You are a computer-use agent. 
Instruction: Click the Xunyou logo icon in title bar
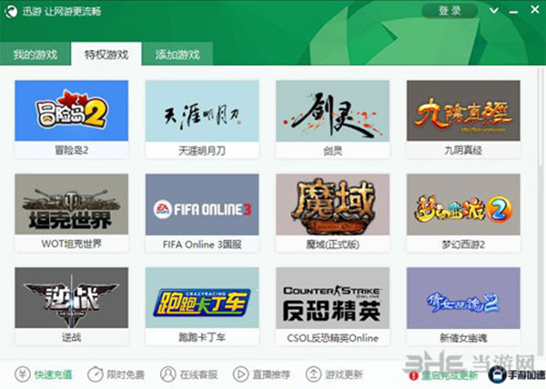click(x=10, y=12)
